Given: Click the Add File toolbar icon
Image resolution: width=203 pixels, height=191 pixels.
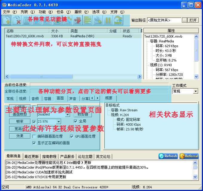Looking at the screenshot, I should point(6,20).
